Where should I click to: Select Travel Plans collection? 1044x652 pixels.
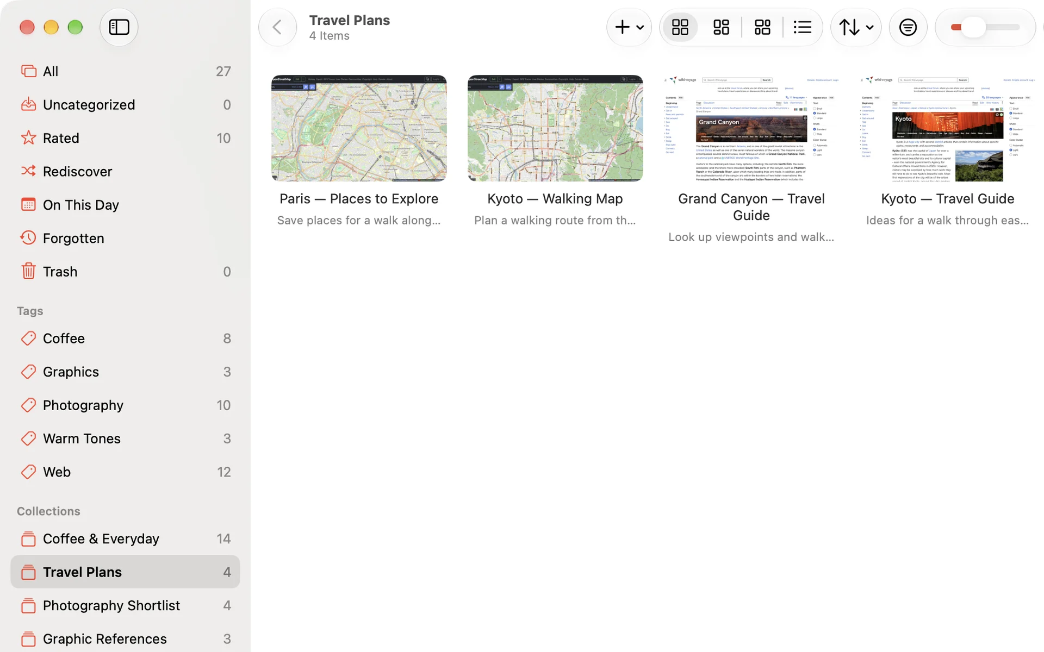(125, 572)
